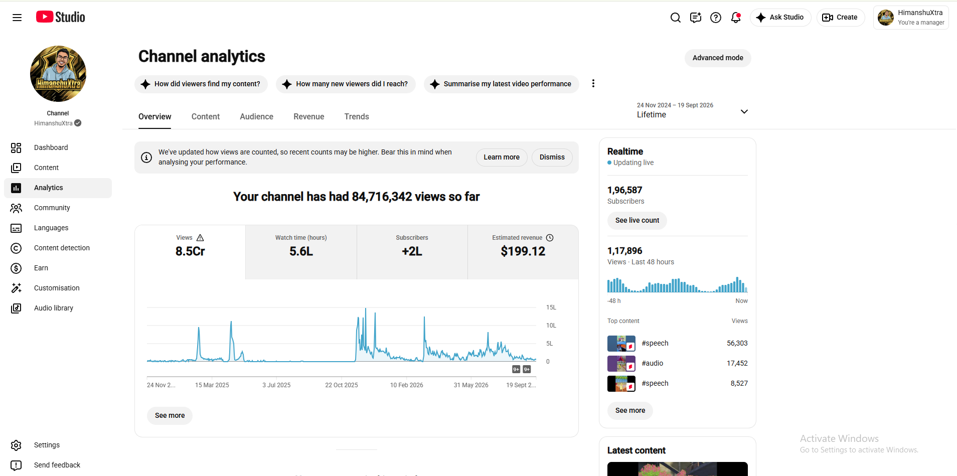Open the comments feedback icon in header
Screen dimensions: 957x476
pos(696,18)
